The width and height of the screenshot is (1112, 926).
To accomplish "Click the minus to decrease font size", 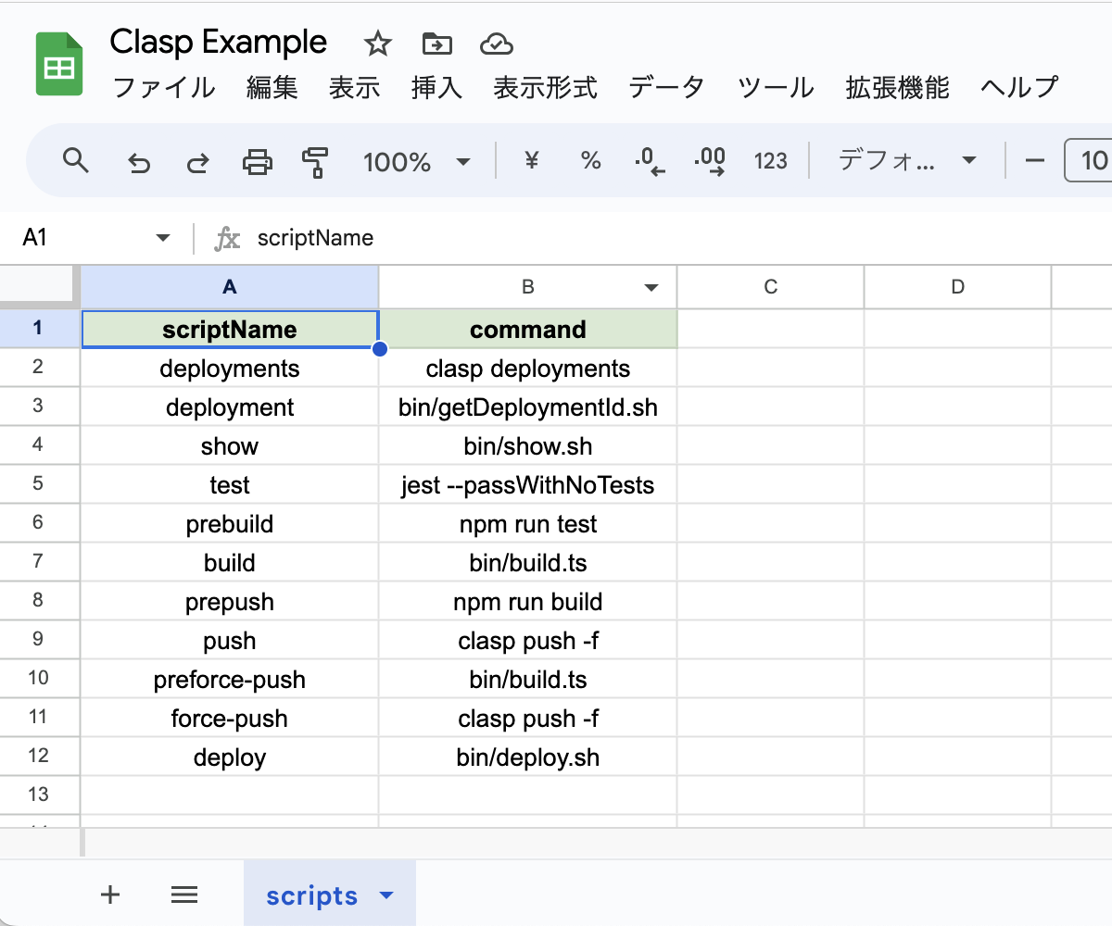I will click(x=1035, y=161).
